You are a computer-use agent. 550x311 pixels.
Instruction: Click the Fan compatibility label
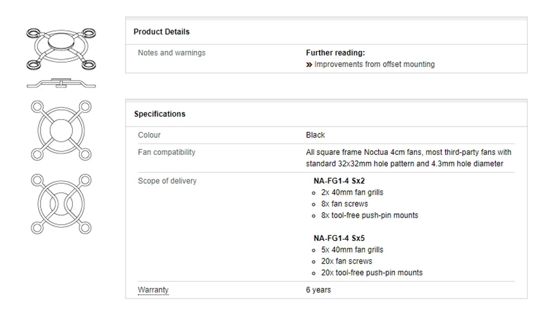point(167,152)
